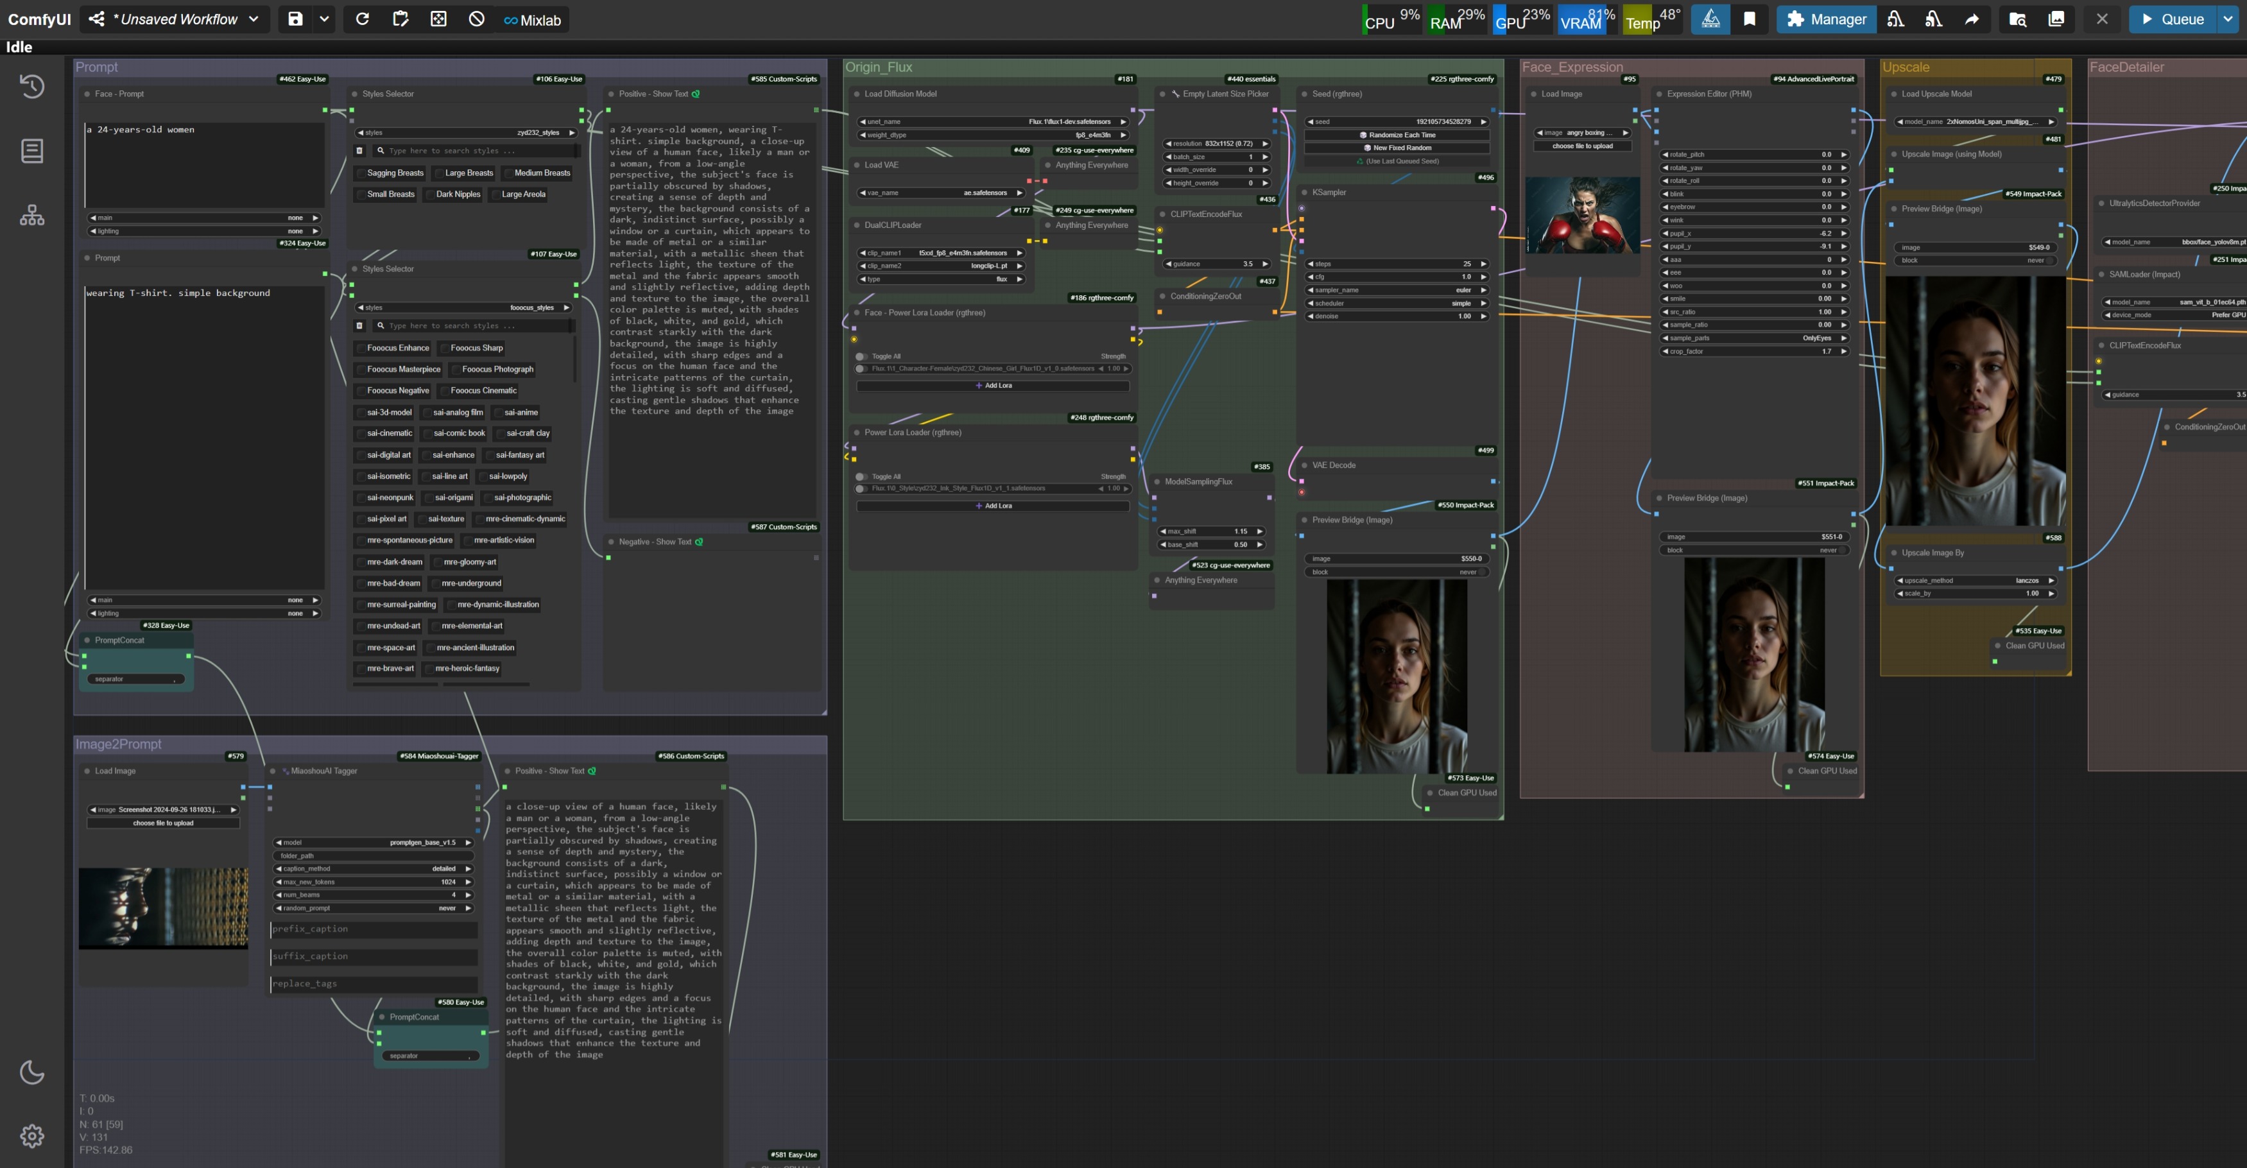Open the upscale_method lanczos combo box
Viewport: 2247px width, 1168px height.
tap(1976, 581)
